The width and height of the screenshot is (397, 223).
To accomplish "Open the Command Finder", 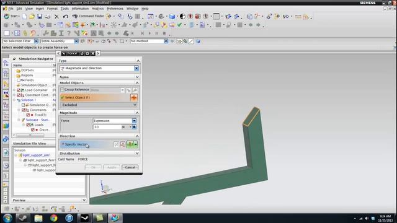I will 88,16.
